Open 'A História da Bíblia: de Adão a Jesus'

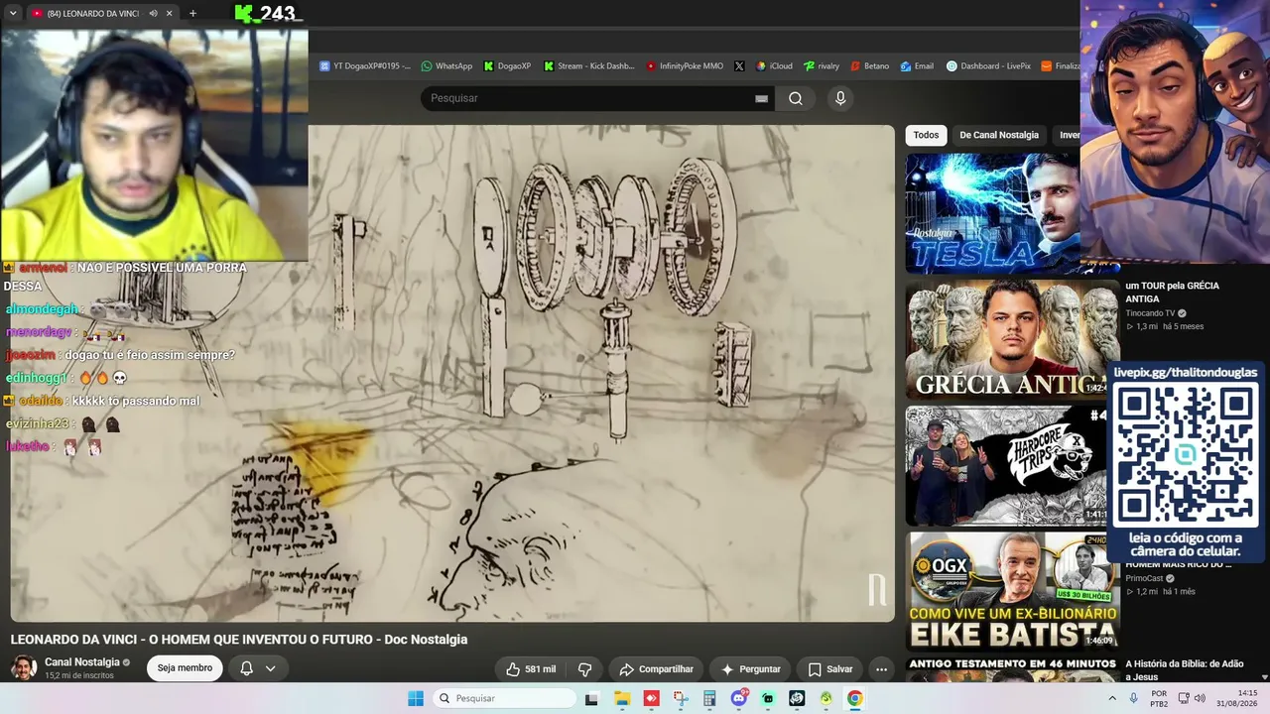click(x=1186, y=670)
